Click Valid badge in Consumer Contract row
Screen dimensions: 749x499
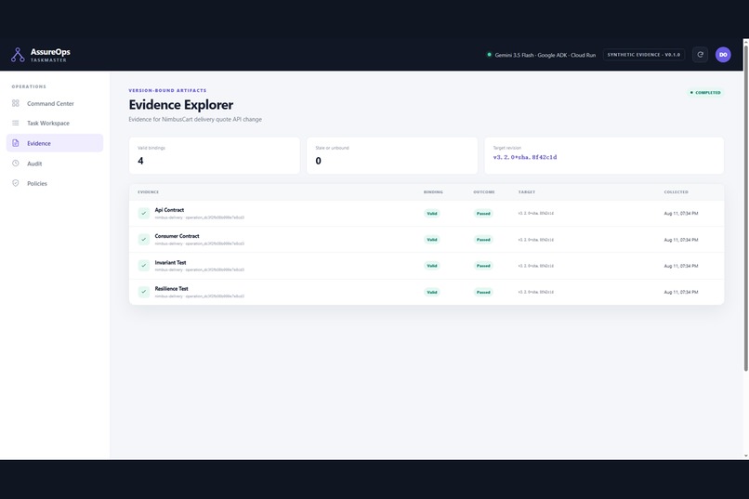[432, 240]
